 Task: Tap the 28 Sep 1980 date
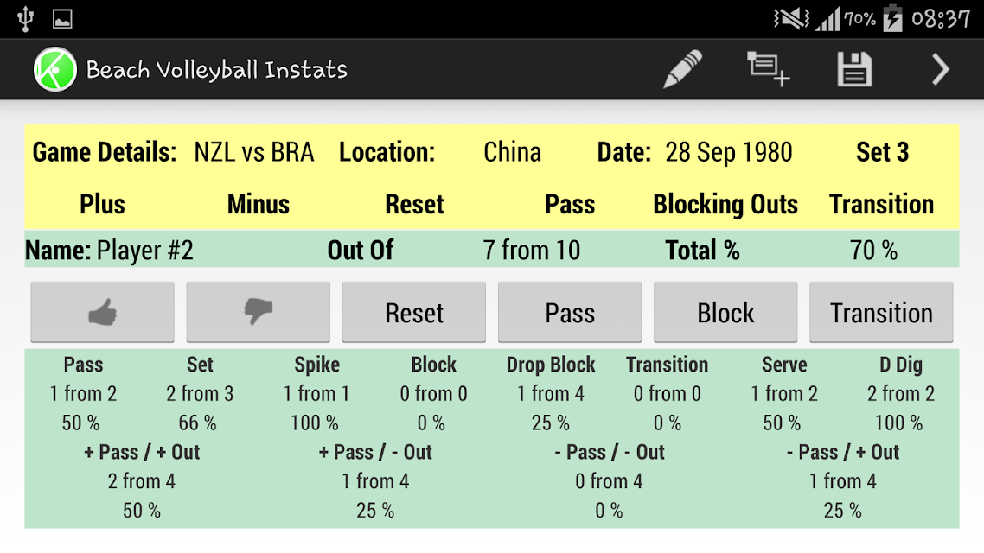point(729,152)
